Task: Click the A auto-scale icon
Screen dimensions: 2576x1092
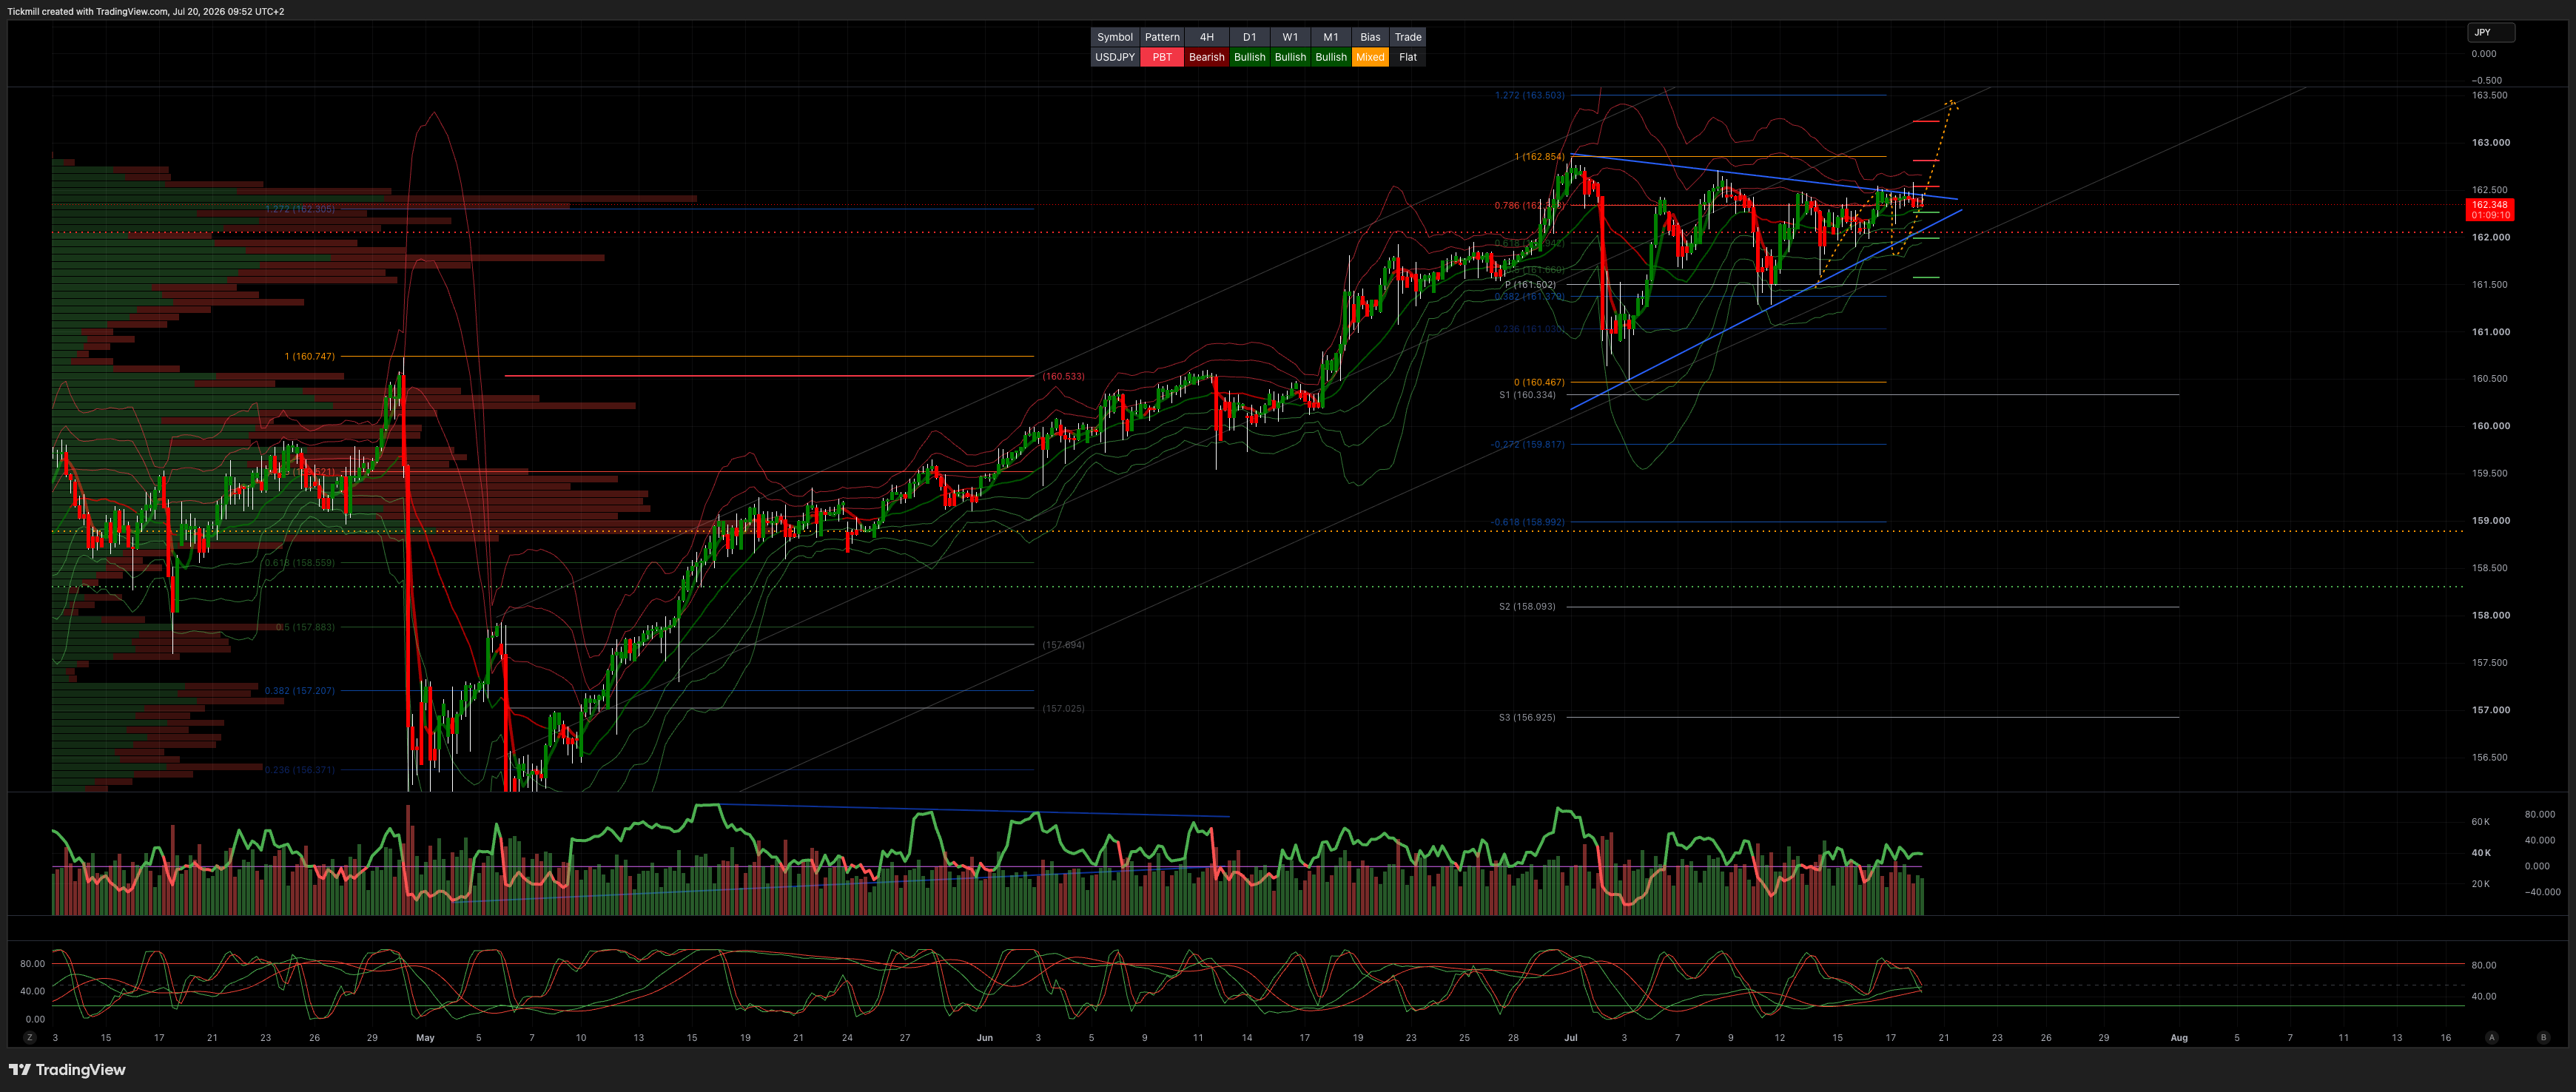Action: pyautogui.click(x=2492, y=1038)
